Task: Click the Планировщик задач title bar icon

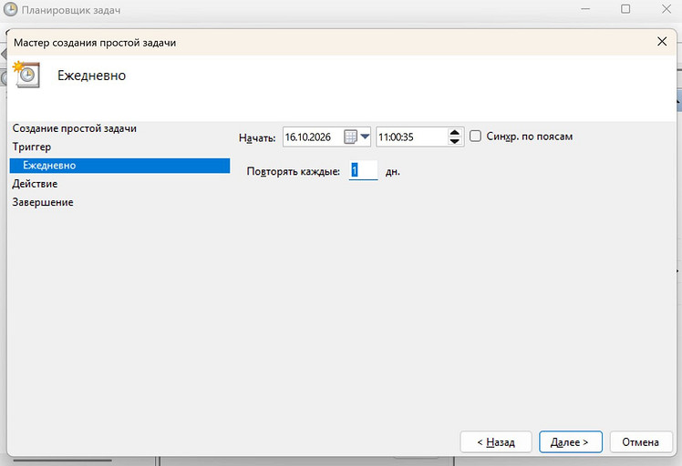Action: (x=10, y=9)
